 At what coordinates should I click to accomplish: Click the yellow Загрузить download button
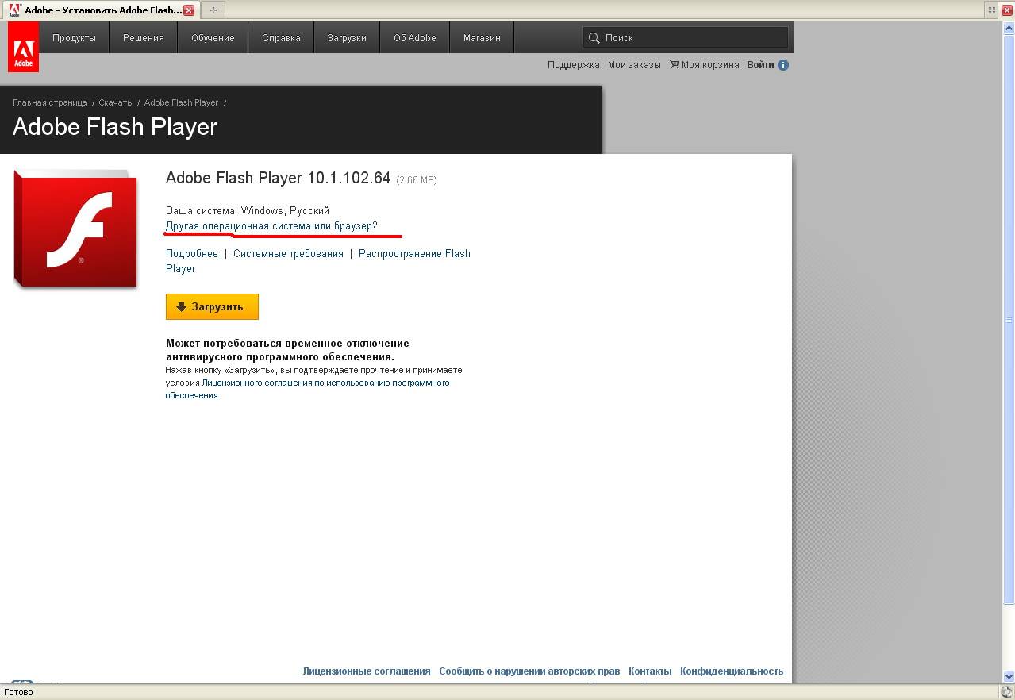212,306
